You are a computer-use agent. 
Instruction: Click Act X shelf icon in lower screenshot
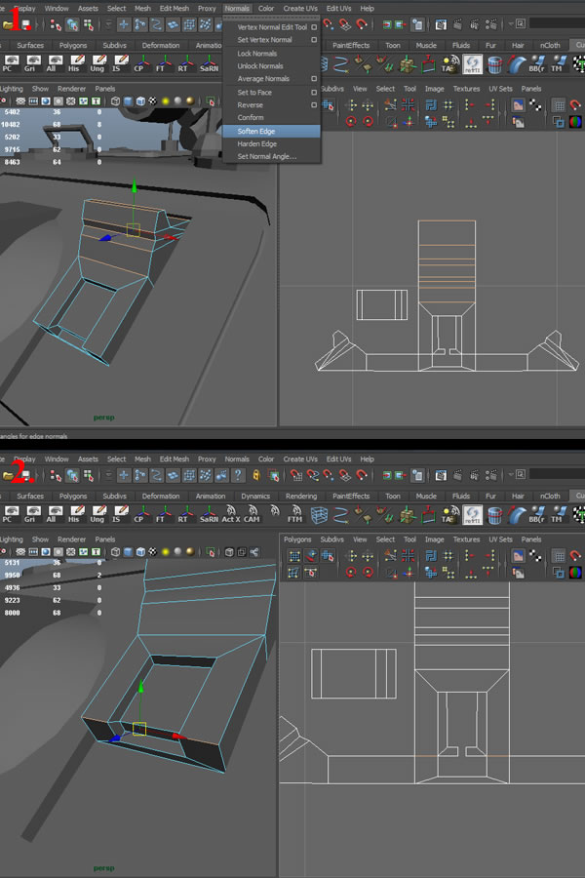point(231,514)
